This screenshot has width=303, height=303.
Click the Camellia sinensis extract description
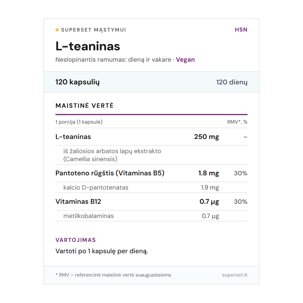[x=112, y=155]
